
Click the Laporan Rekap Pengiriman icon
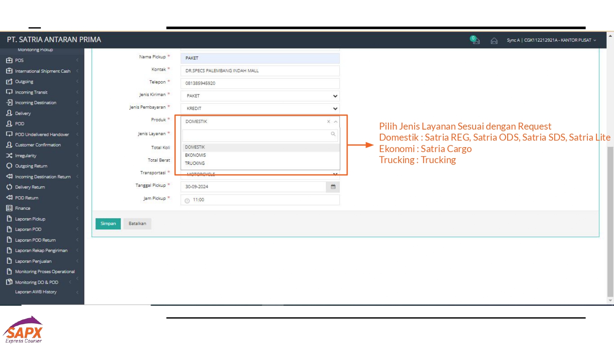pyautogui.click(x=9, y=250)
